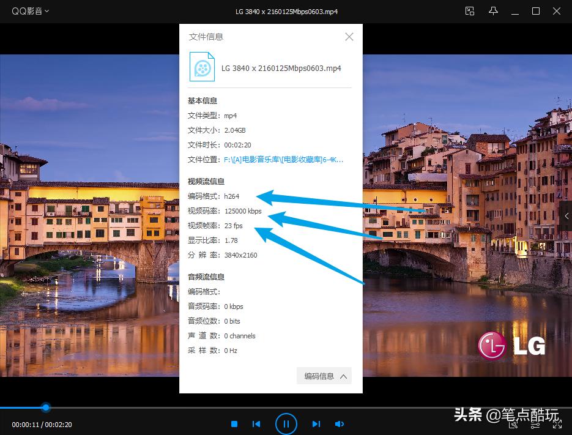Close the 文件信息 dialog
572x435 pixels.
(349, 37)
